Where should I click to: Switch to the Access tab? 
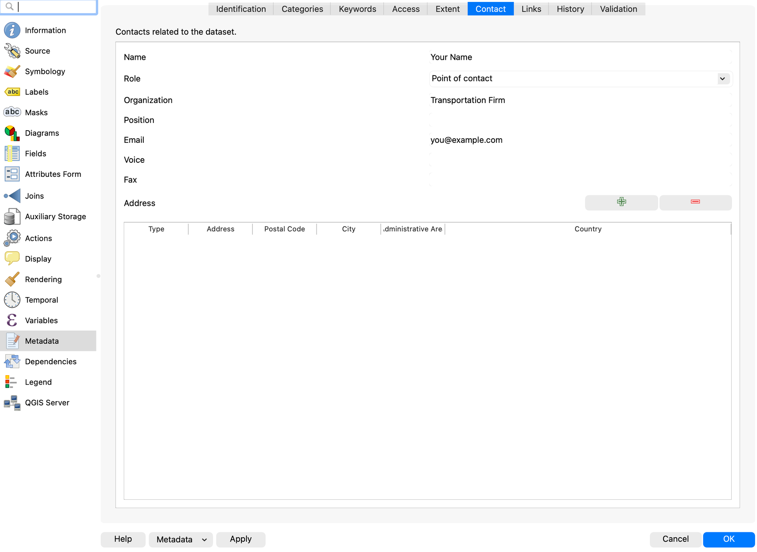[x=406, y=9]
